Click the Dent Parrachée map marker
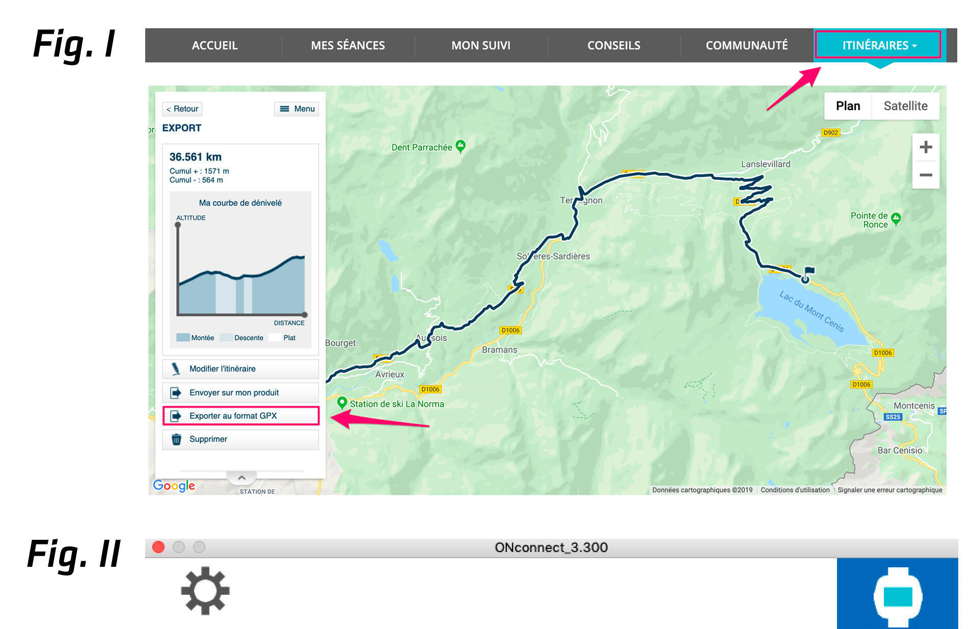Image resolution: width=971 pixels, height=629 pixels. tap(461, 146)
